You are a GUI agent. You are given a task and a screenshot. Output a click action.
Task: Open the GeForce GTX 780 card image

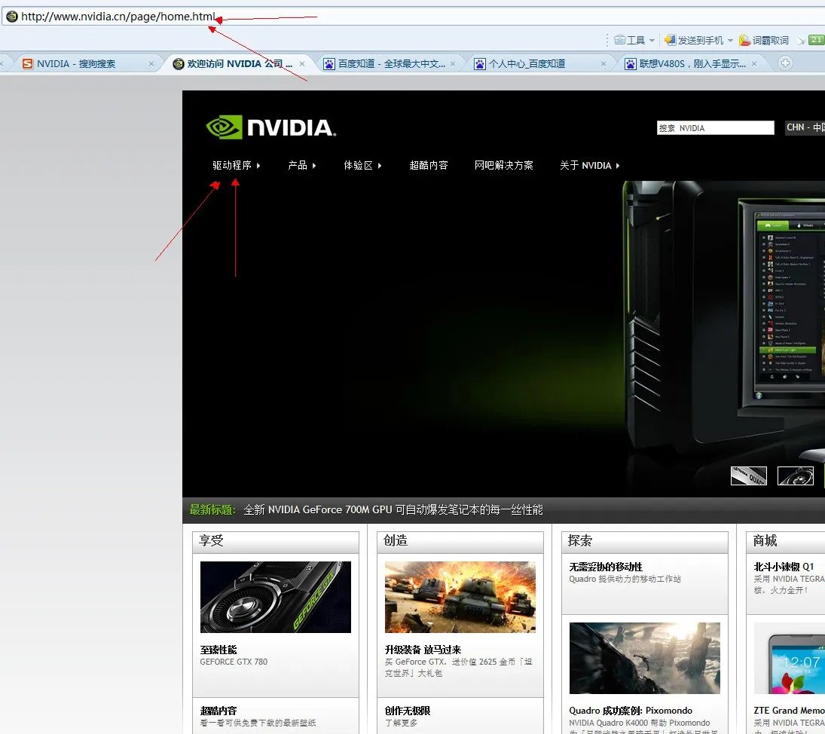(x=276, y=597)
